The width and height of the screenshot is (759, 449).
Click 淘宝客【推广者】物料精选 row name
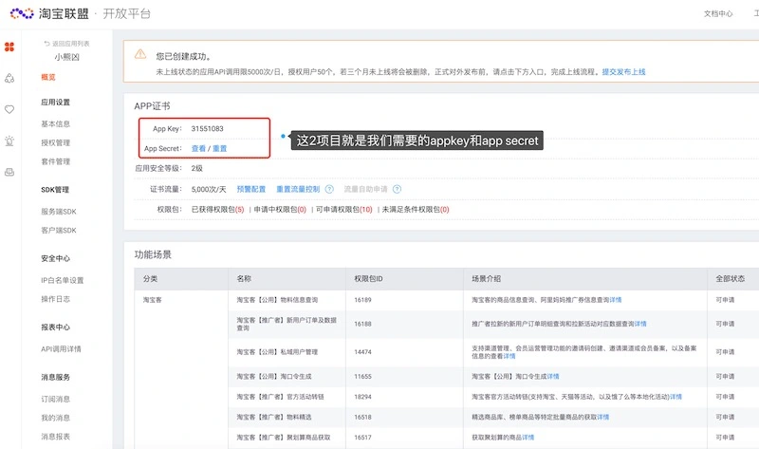tap(274, 417)
